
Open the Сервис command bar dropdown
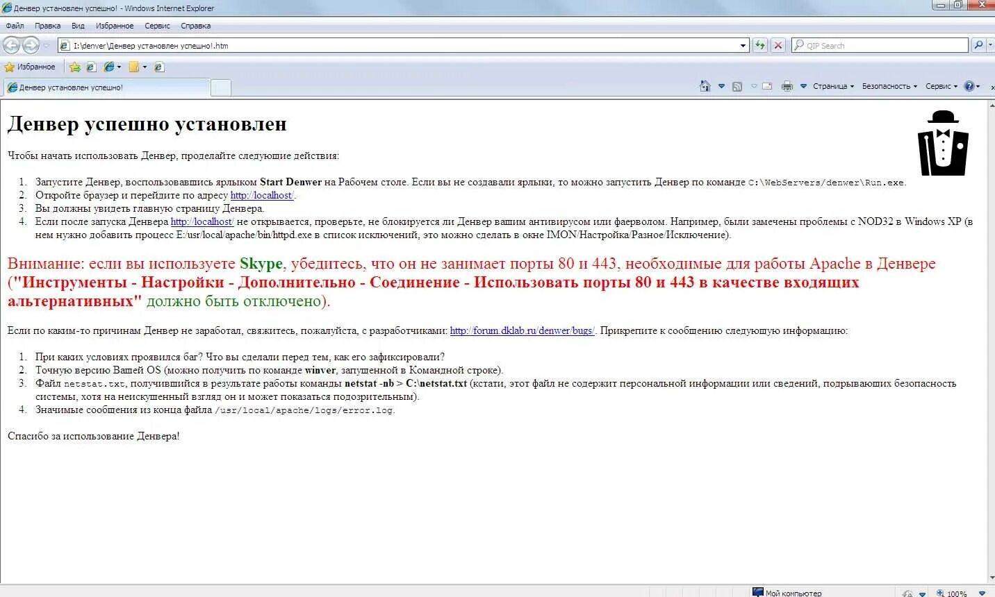click(941, 86)
